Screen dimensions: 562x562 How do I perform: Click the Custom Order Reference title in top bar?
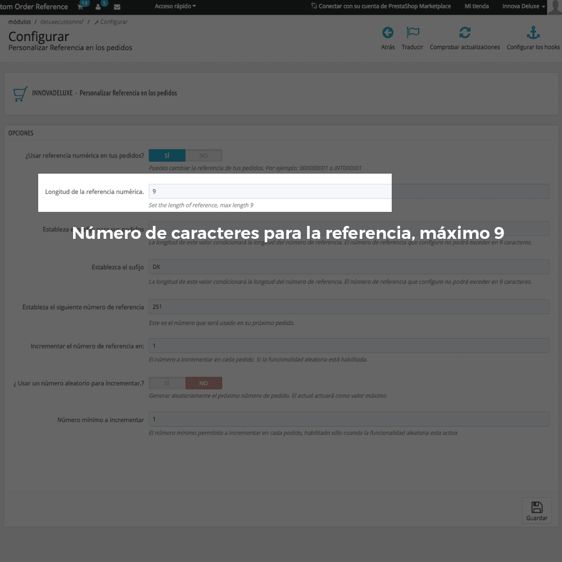click(x=34, y=6)
